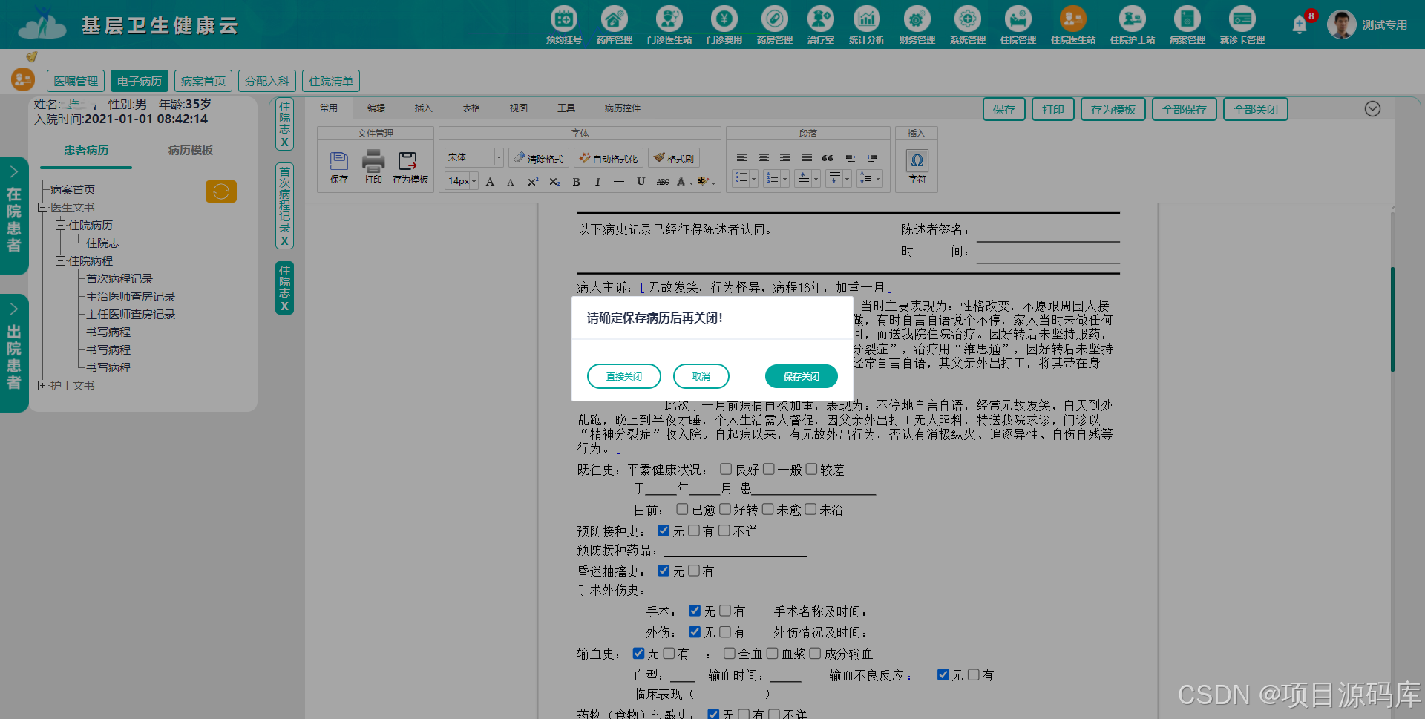Screen dimensions: 1425x719
Task: Switch to 病历控件 ribbon tab
Action: [x=623, y=108]
